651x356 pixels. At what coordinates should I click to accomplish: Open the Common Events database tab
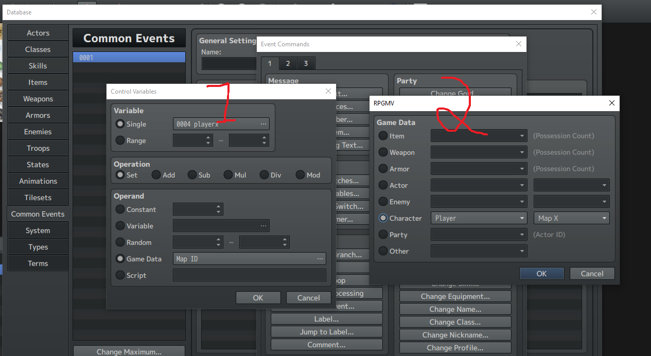tap(38, 214)
